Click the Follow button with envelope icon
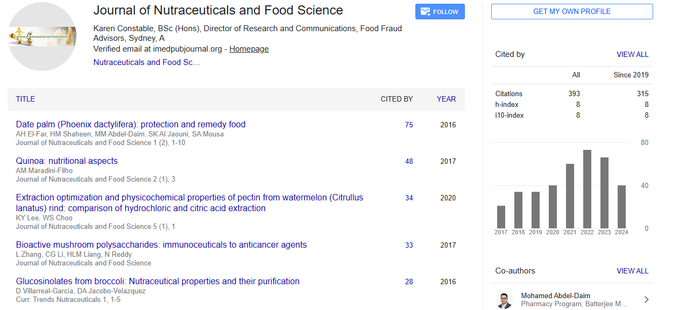The height and width of the screenshot is (310, 679). point(440,12)
